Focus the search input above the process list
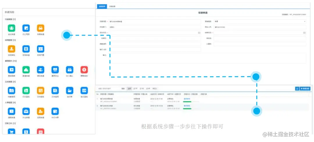 tap(108, 88)
